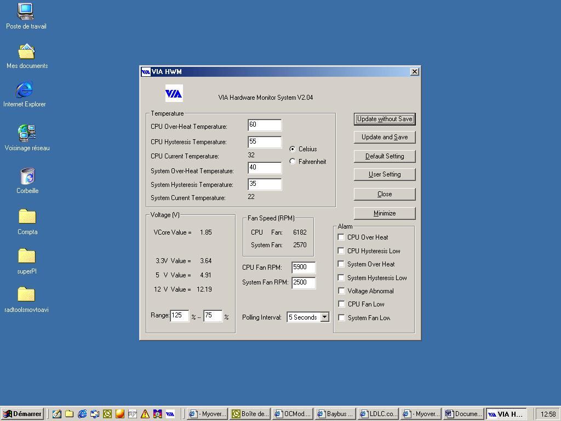
Task: Click the System Fan speed reading 2570
Action: click(300, 245)
